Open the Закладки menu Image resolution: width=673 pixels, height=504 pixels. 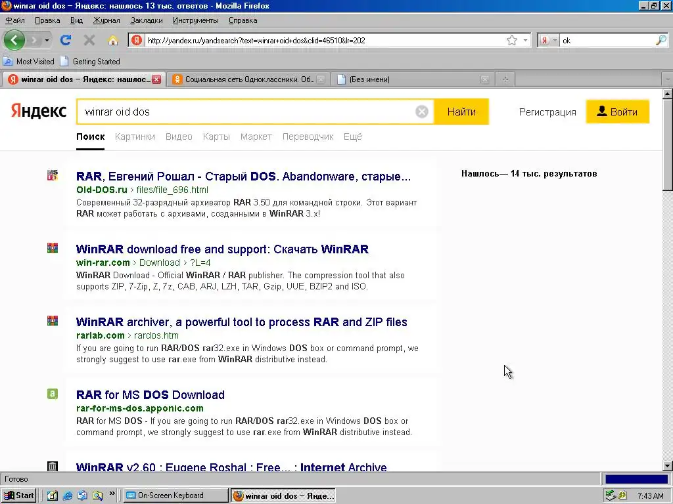147,20
